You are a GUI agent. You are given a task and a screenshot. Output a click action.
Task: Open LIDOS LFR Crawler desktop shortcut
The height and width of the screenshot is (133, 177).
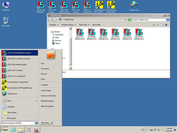(52, 7)
